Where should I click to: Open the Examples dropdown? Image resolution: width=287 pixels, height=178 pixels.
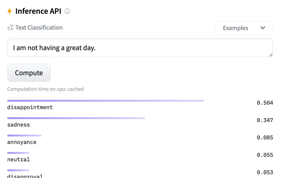tap(244, 28)
